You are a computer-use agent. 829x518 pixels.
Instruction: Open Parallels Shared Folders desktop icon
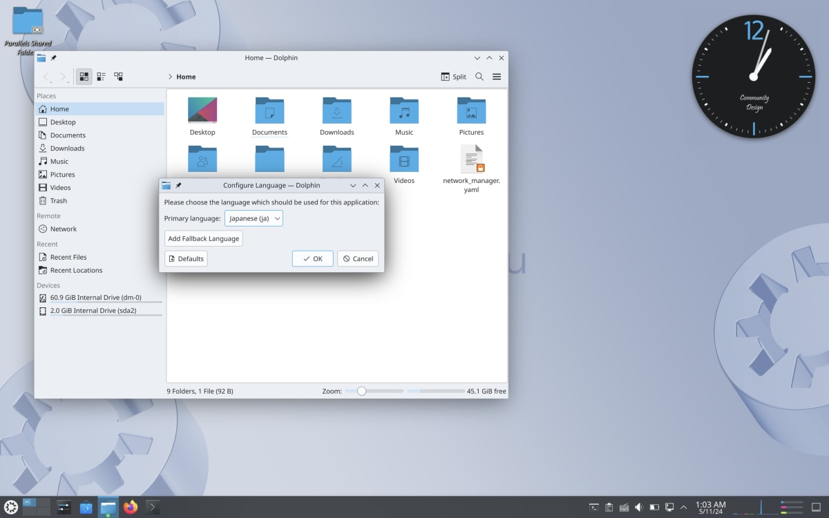pos(28,31)
